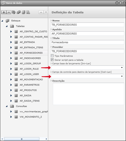
Task: Click the plus add button in toolbar
Action: [x=4, y=12]
